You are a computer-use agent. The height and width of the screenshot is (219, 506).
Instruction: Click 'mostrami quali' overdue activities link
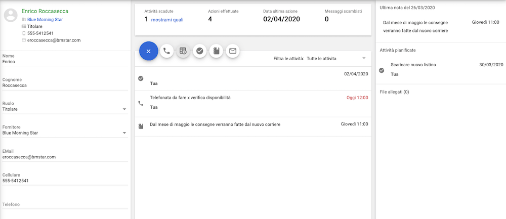[167, 20]
